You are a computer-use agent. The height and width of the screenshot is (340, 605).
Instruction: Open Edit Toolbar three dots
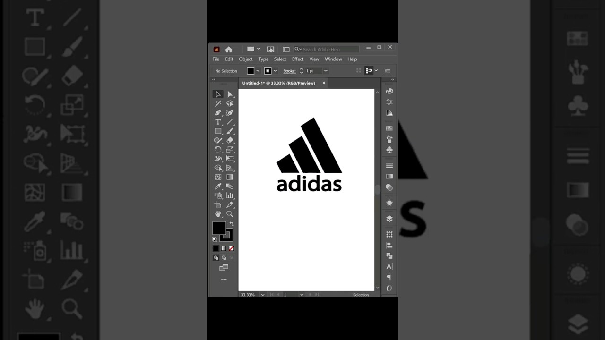click(224, 280)
